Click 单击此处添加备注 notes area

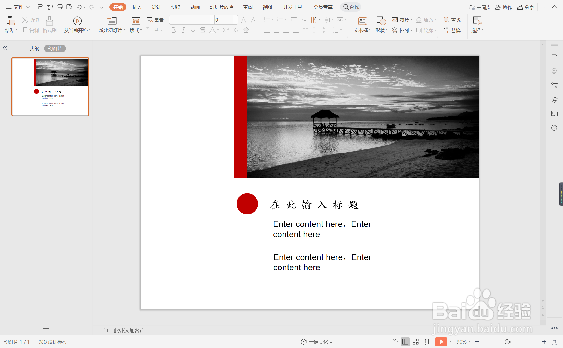tap(124, 331)
